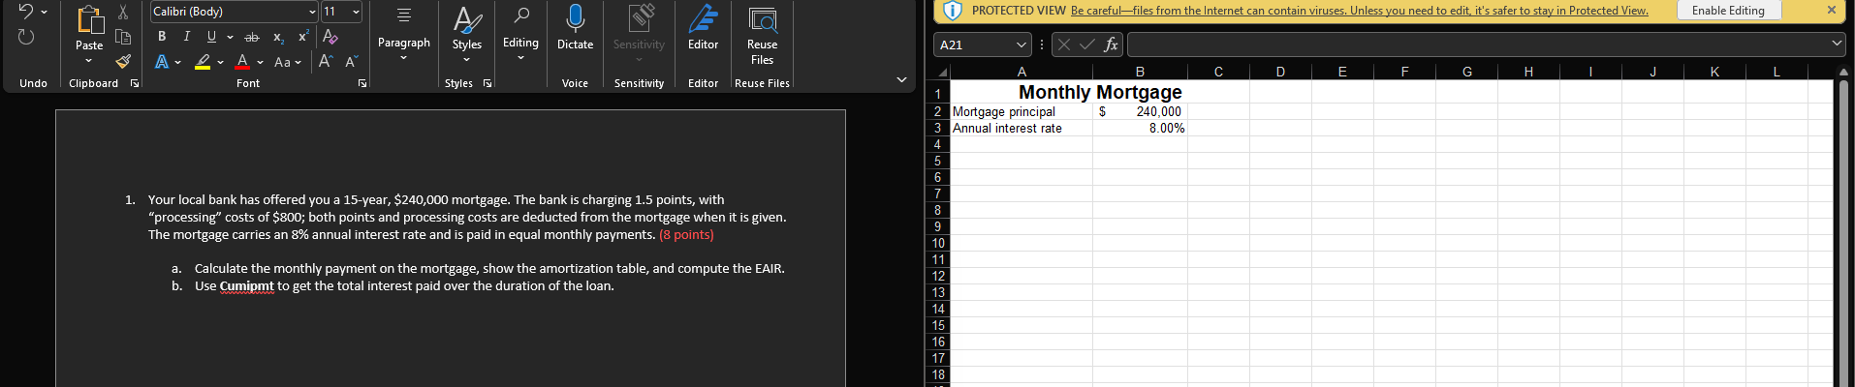The width and height of the screenshot is (1855, 387).
Task: Toggle Subscript formatting
Action: point(278,37)
